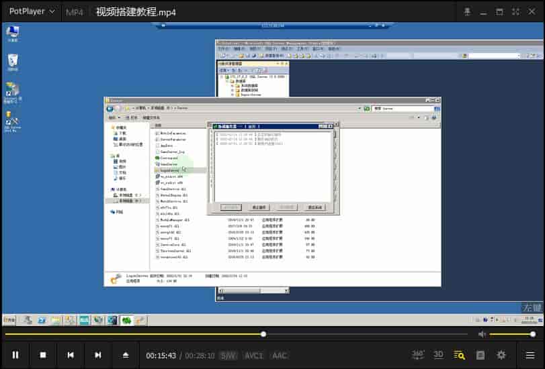
Task: Click the MP4 format label in title bar
Action: click(x=75, y=12)
